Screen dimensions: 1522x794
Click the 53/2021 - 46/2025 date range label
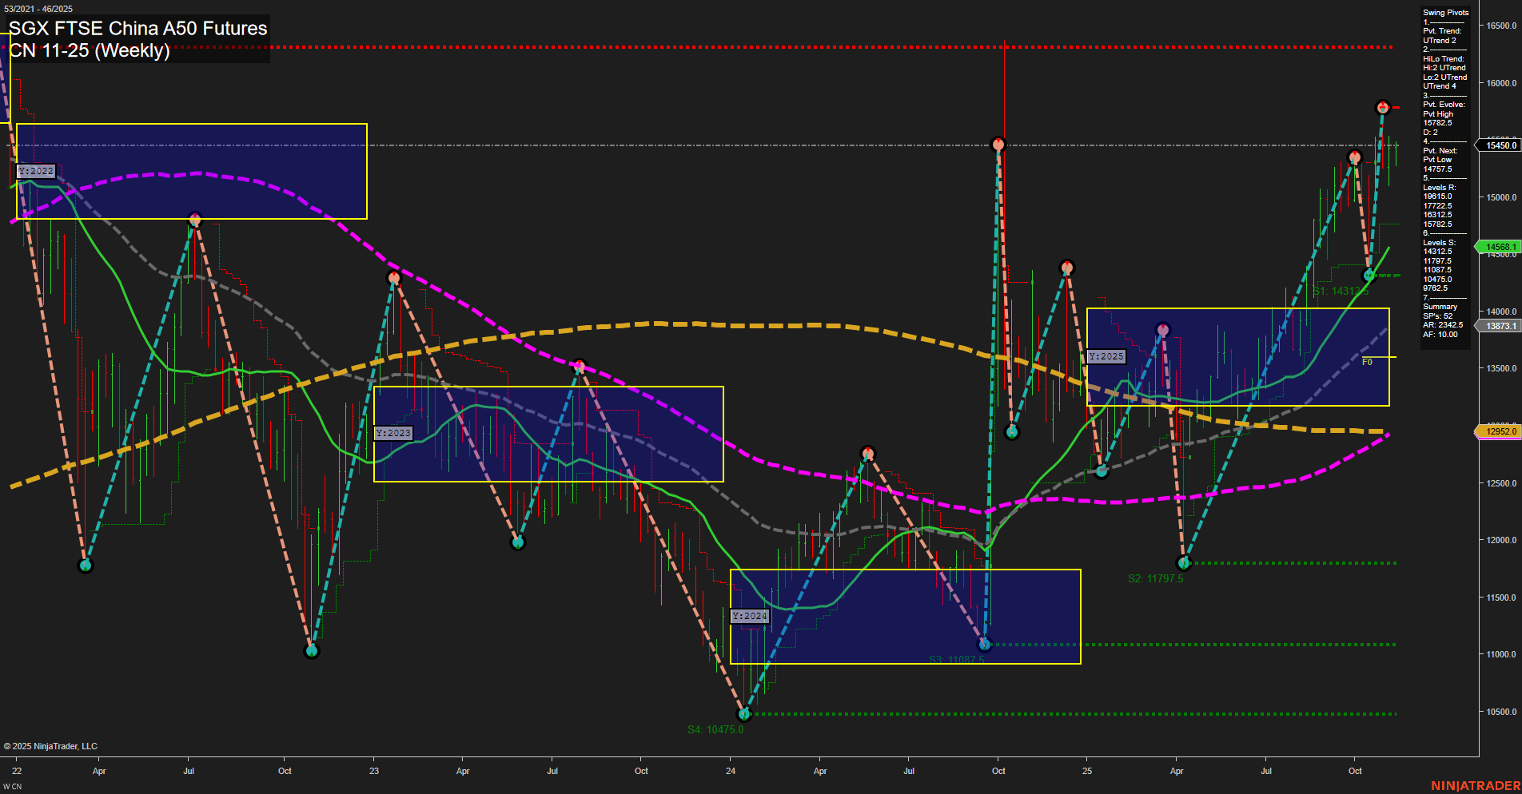[37, 6]
